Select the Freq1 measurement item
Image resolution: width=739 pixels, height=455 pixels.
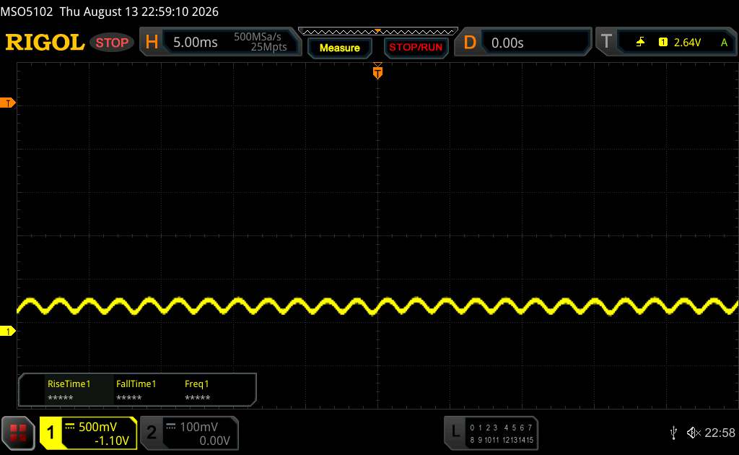(x=197, y=390)
